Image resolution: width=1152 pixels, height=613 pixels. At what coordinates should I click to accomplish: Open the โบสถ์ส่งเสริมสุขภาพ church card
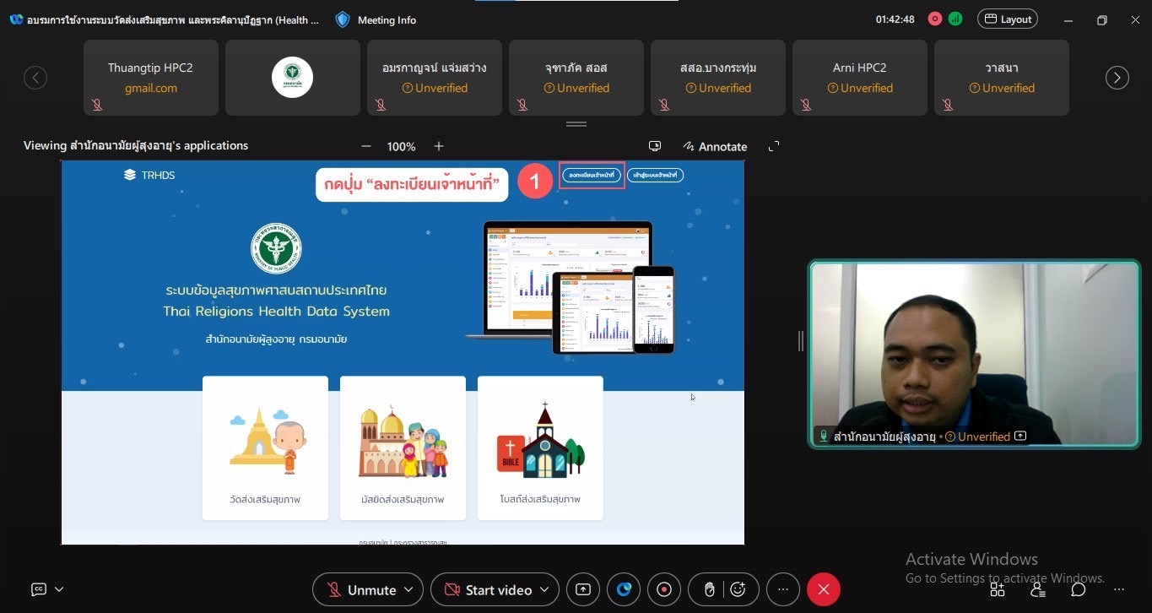pos(540,448)
